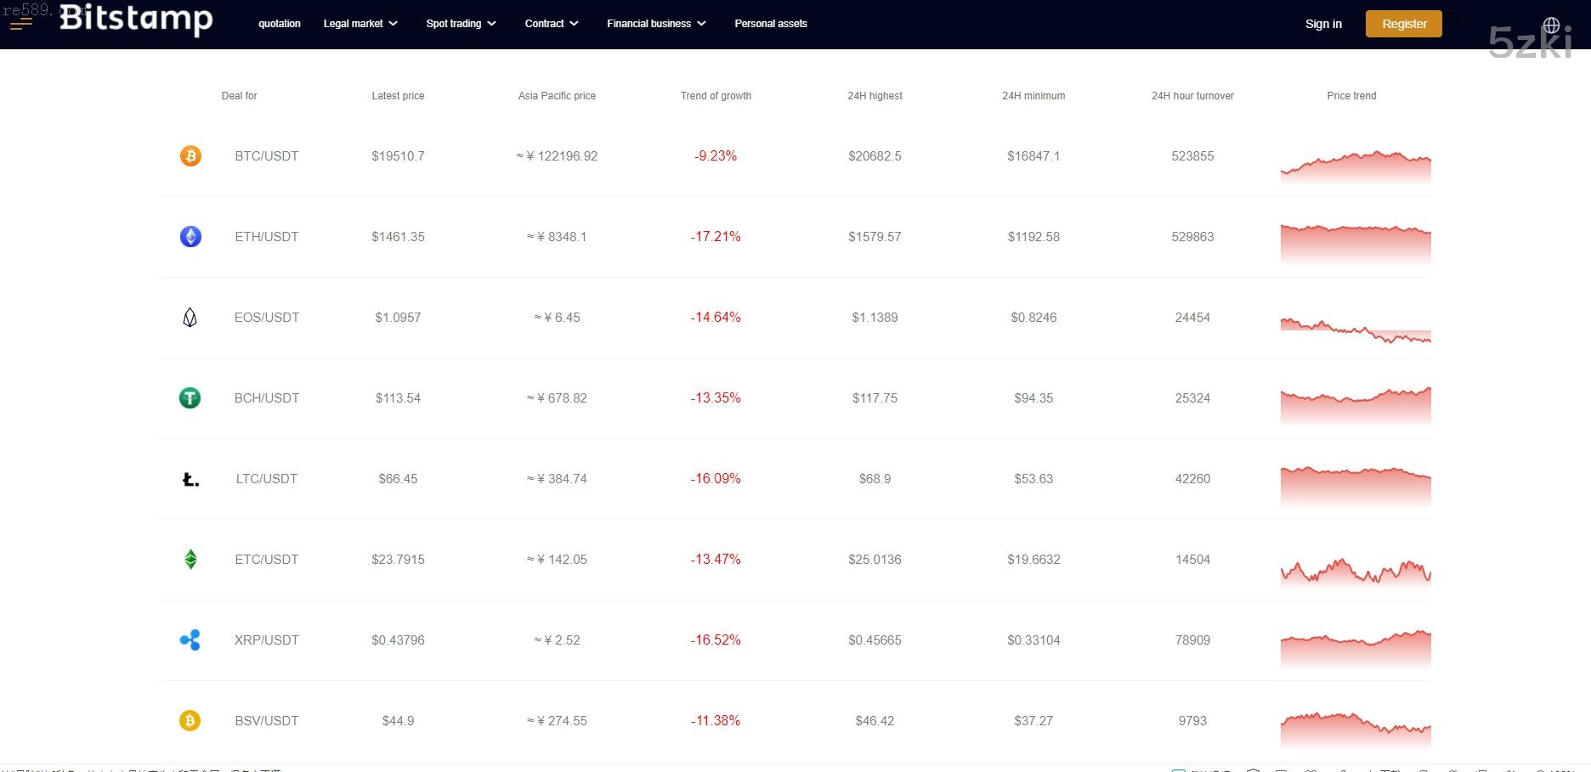Open the Financial business dropdown
Image resolution: width=1591 pixels, height=772 pixels.
point(656,24)
